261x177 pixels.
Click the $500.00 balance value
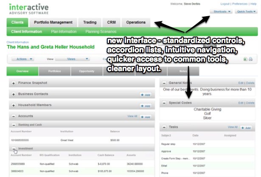coord(115,140)
